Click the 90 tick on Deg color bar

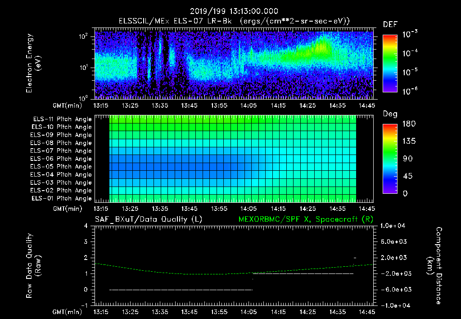click(407, 159)
